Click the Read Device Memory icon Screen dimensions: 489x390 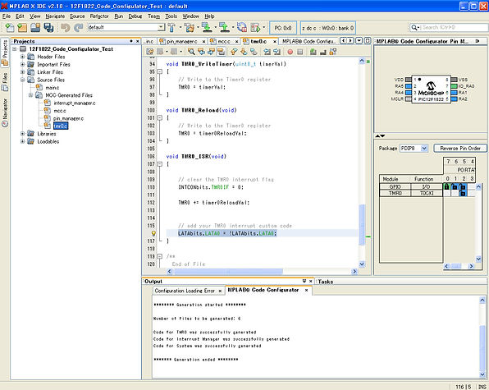click(224, 28)
